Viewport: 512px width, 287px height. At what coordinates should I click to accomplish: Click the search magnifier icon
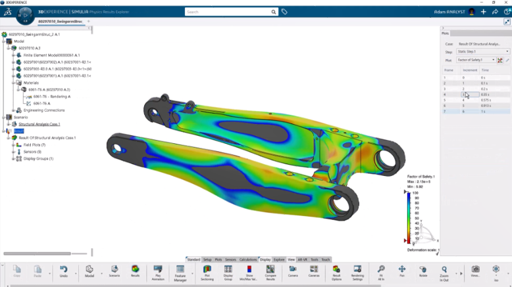tap(273, 12)
